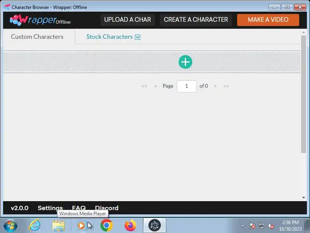Open the Windows Start menu orb

pyautogui.click(x=10, y=225)
